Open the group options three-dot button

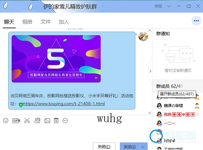pyautogui.click(x=196, y=21)
